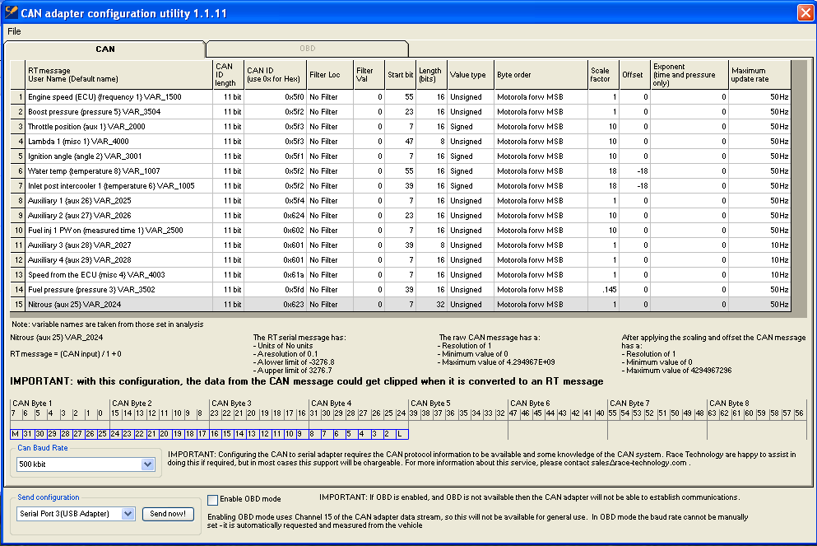This screenshot has height=546, width=817.
Task: Select the CAN tab
Action: (x=105, y=49)
